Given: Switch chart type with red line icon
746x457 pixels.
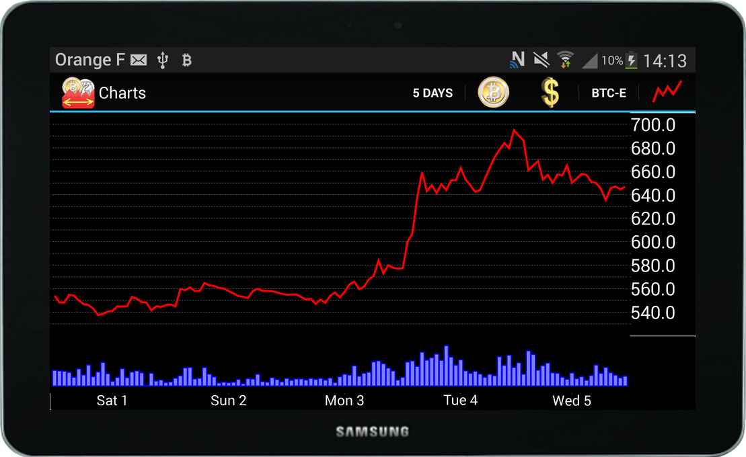Looking at the screenshot, I should click(x=667, y=91).
